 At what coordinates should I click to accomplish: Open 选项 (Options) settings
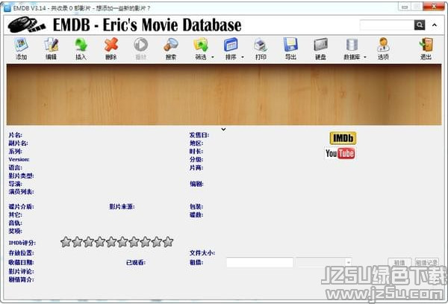[x=383, y=49]
